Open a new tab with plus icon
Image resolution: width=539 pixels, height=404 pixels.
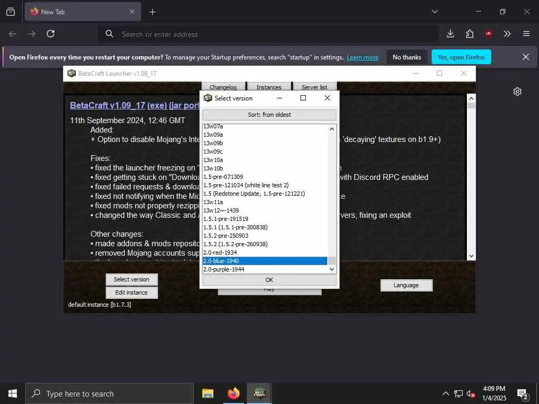click(x=152, y=12)
